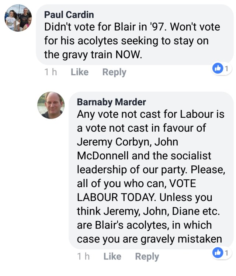Open Barnaby Marder's profile picture
Screen dimensions: 236x276
[x=51, y=105]
